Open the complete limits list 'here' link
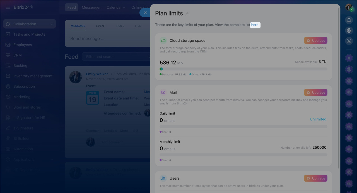 tap(255, 25)
